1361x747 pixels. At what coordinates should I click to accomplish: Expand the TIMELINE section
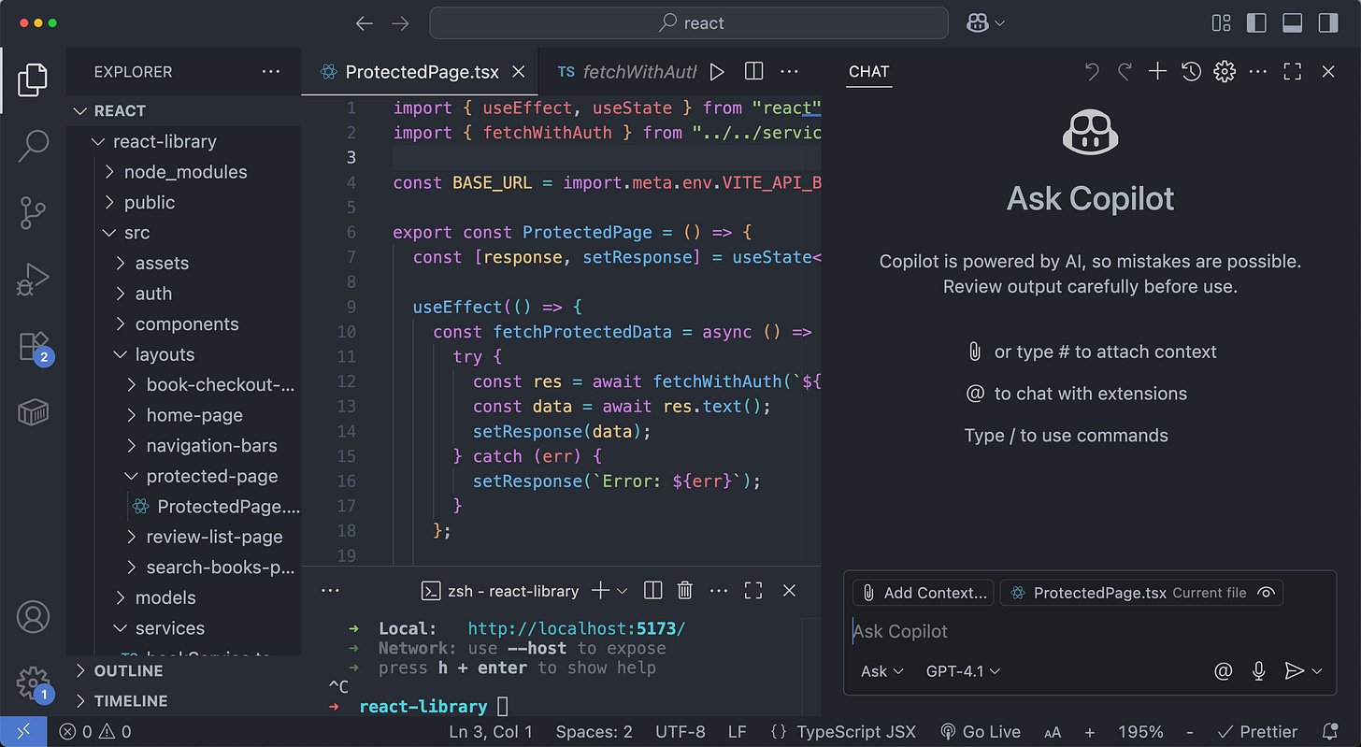[x=184, y=700]
